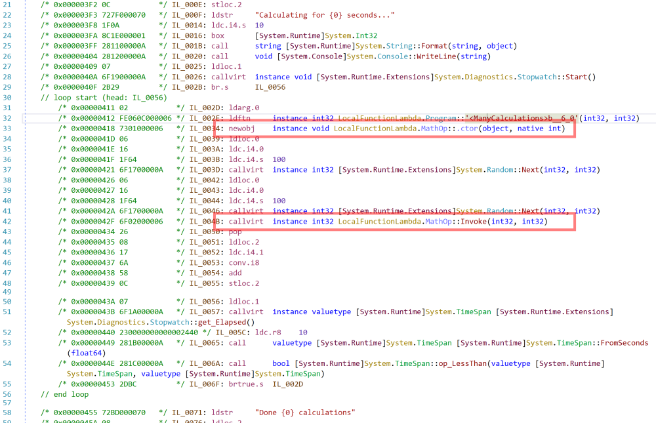Click the get_Elapsed() method name

226,322
